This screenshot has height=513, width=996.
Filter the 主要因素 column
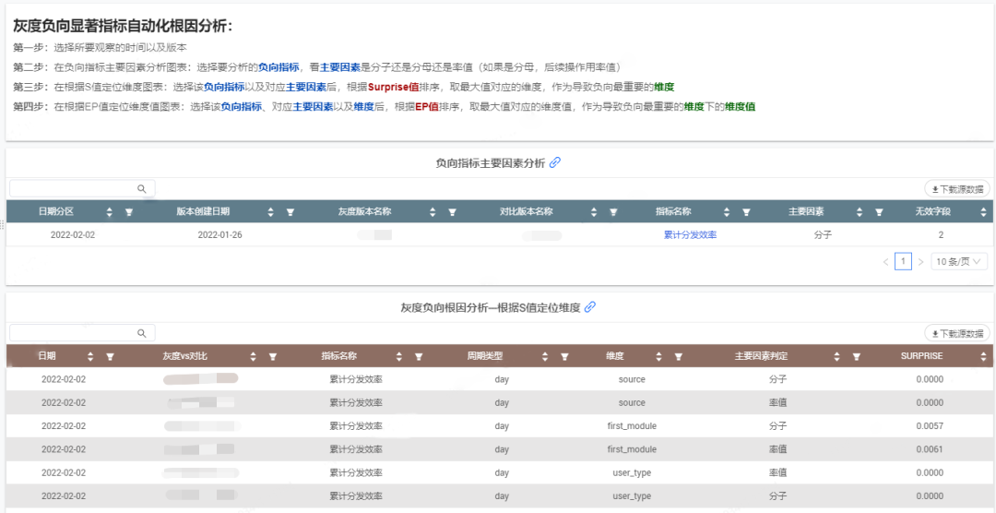point(879,211)
